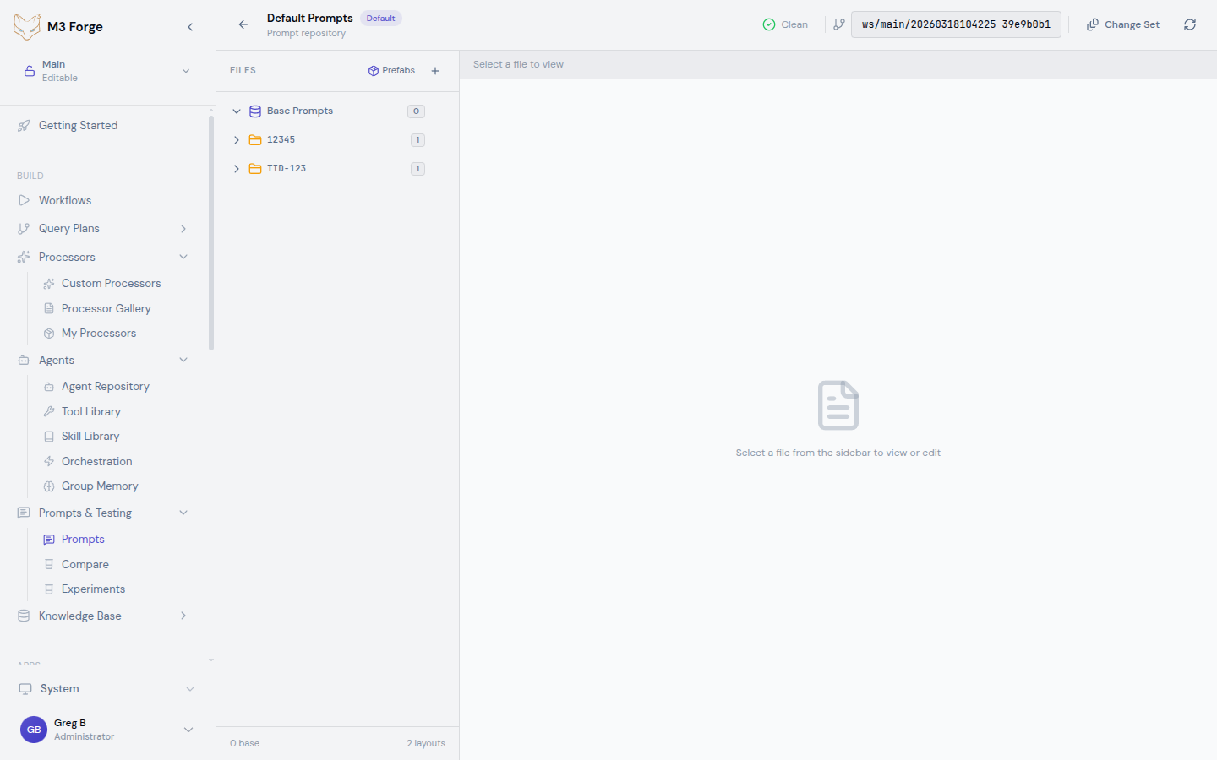Viewport: 1217px width, 760px height.
Task: Click the refresh icon in the top bar
Action: [1190, 24]
